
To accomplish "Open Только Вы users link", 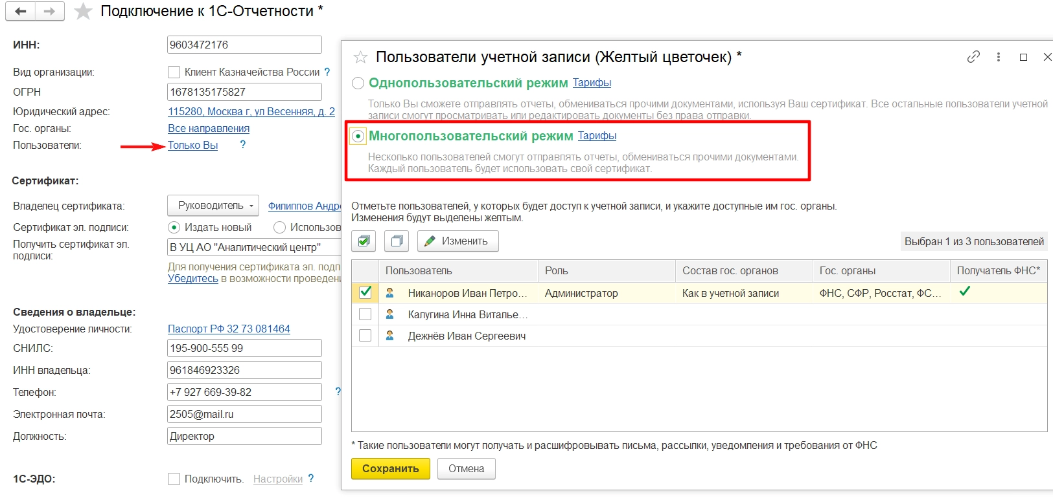I will click(x=192, y=145).
